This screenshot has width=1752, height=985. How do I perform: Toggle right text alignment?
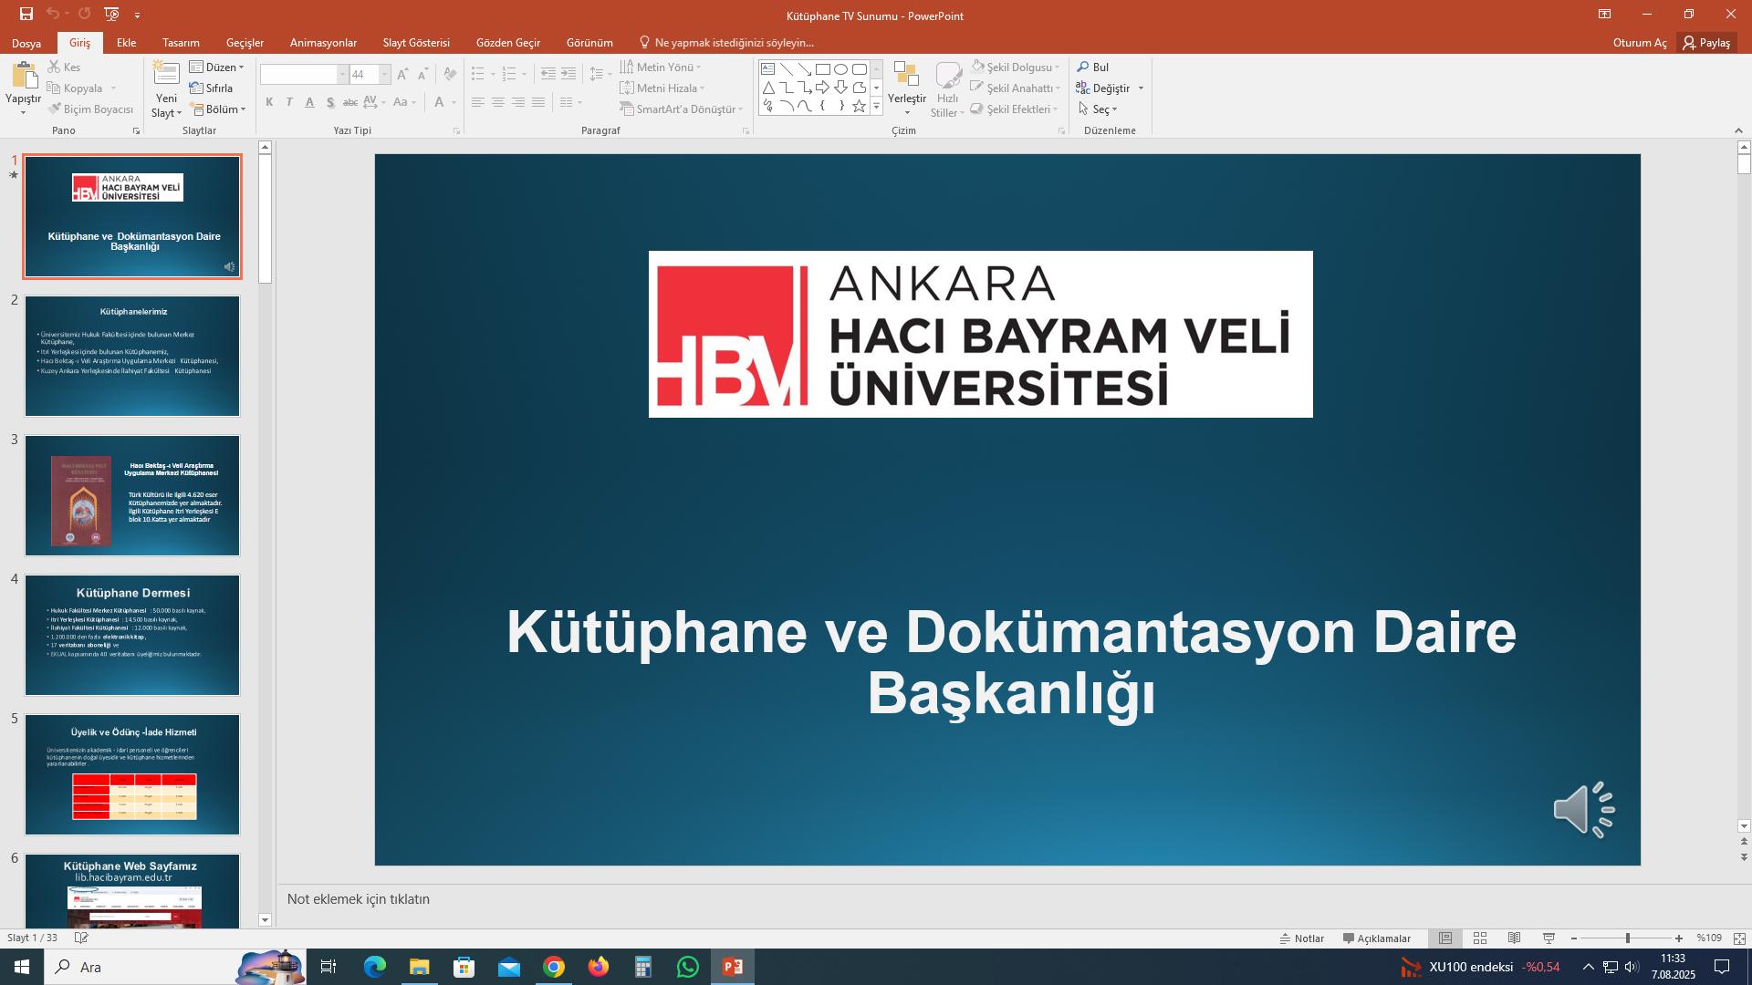(x=518, y=102)
